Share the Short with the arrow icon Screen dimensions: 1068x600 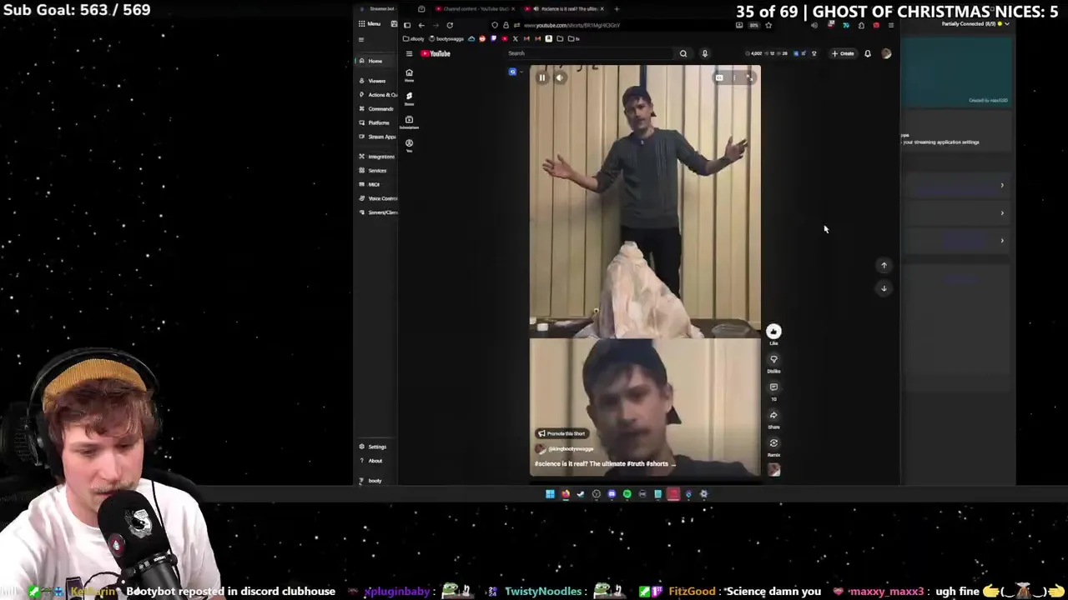tap(773, 415)
